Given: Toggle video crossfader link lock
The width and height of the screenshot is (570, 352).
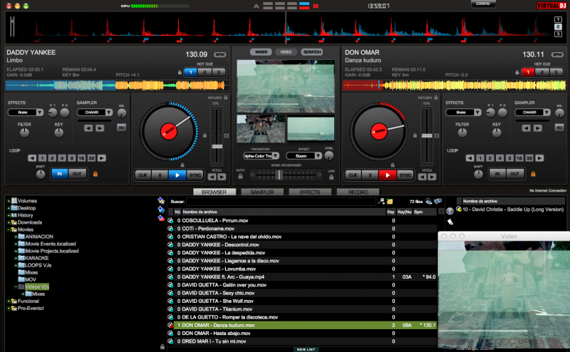Looking at the screenshot, I should tap(331, 177).
